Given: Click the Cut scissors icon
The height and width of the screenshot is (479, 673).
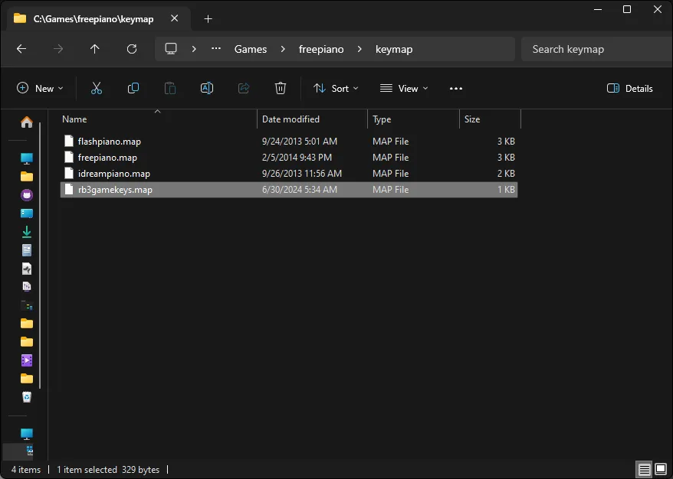Looking at the screenshot, I should [x=97, y=89].
